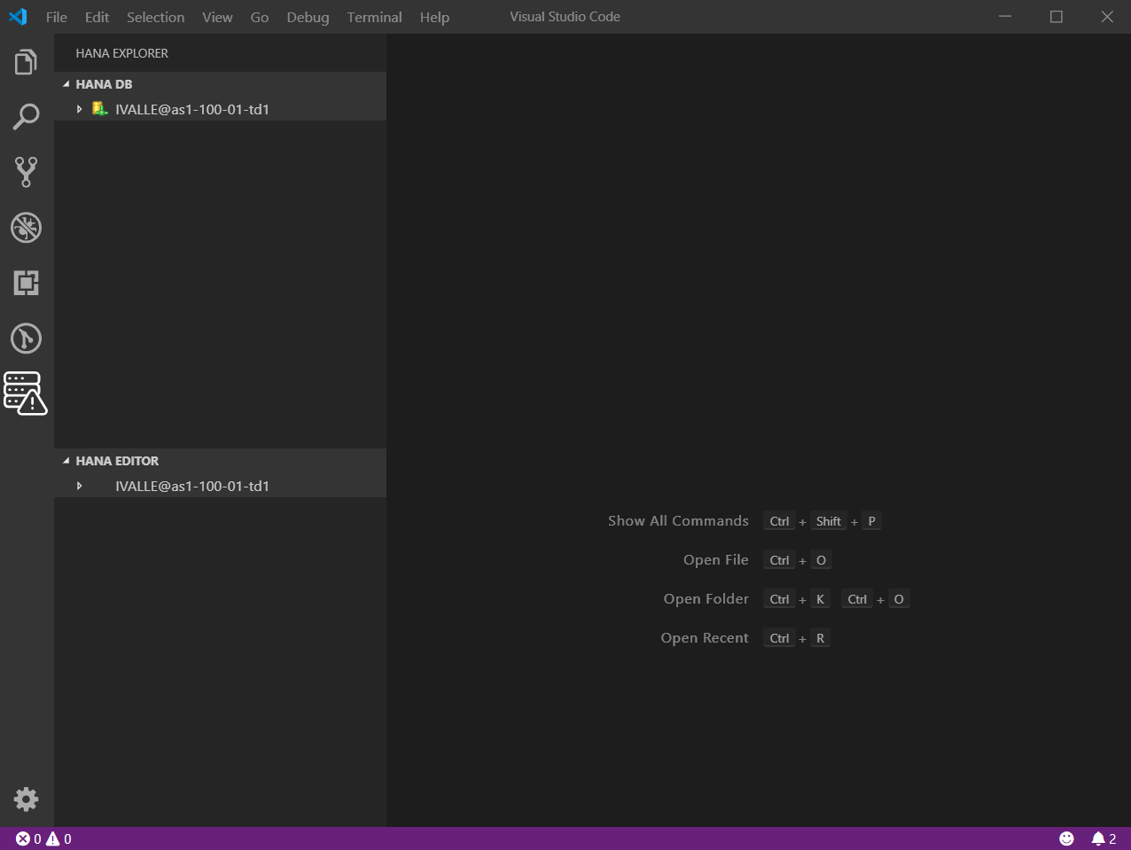Open the Git graph circular icon view
The width and height of the screenshot is (1131, 850).
click(27, 338)
